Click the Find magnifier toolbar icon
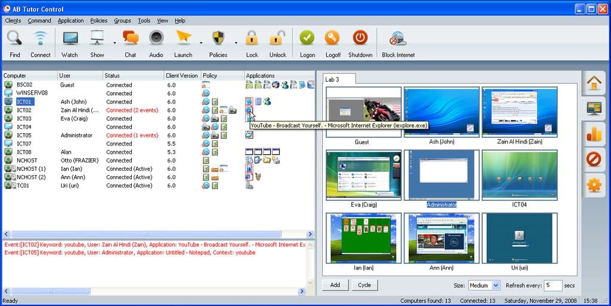Image resolution: width=611 pixels, height=306 pixels. tap(14, 38)
